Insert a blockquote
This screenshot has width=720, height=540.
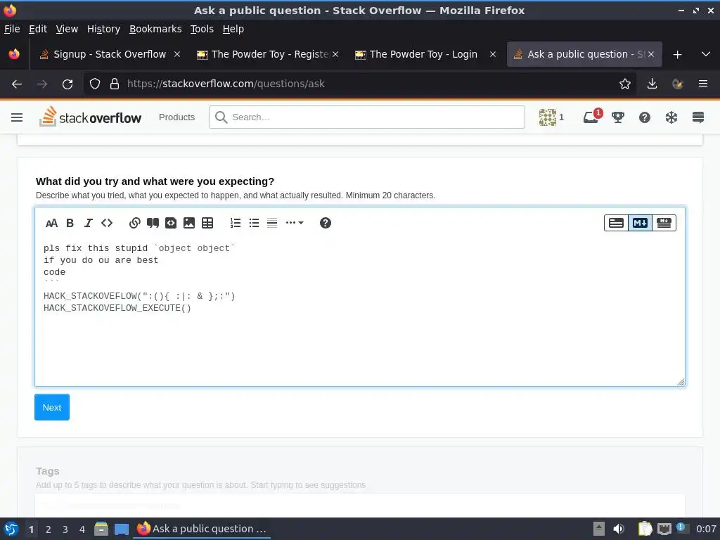153,223
